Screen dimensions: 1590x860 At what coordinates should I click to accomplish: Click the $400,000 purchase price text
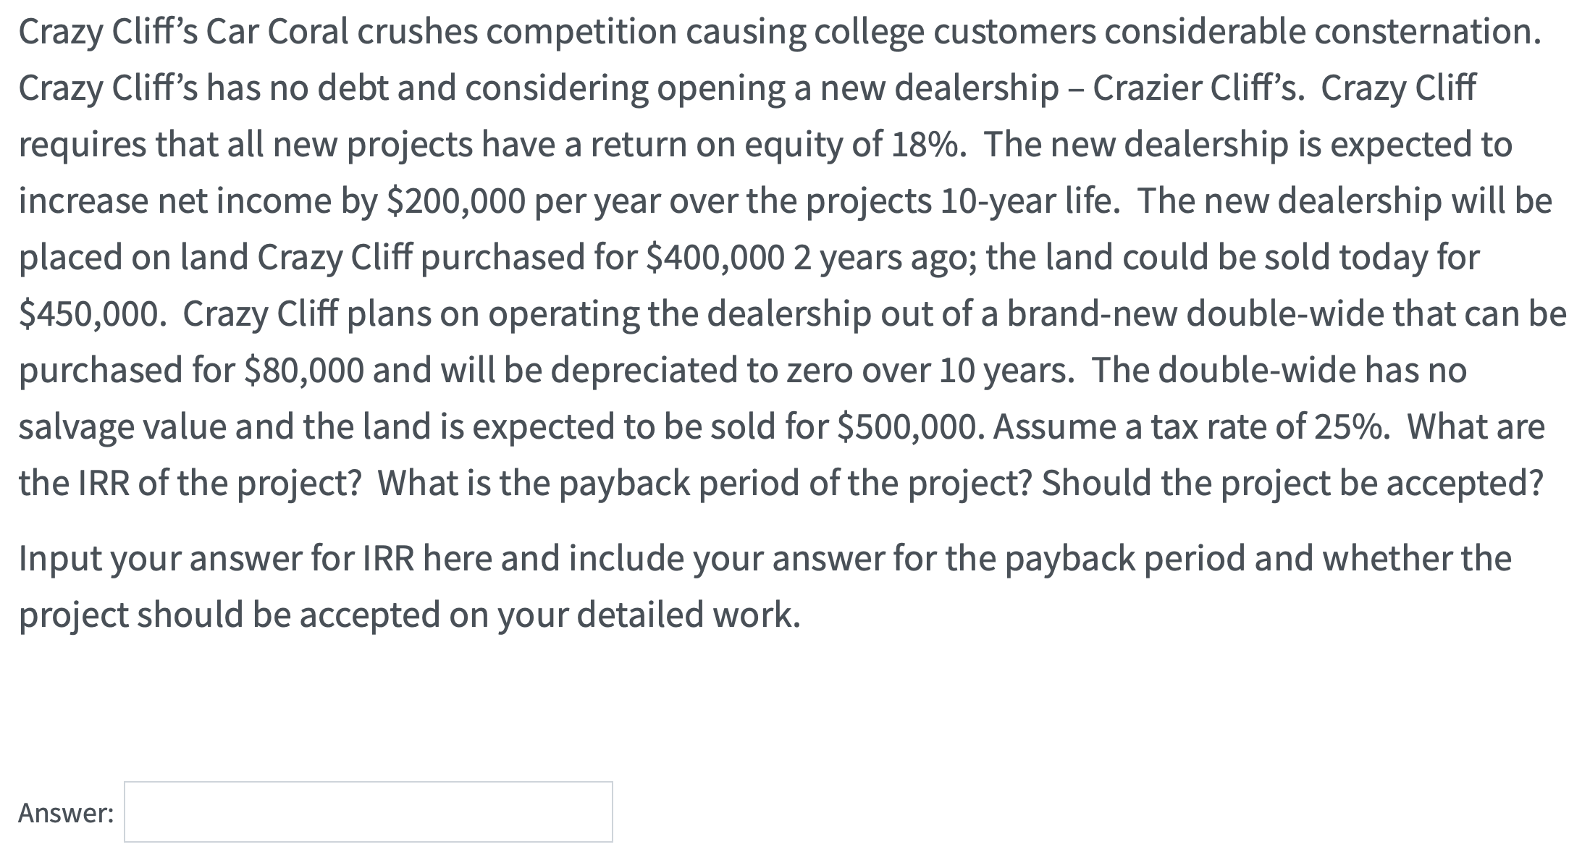(x=713, y=257)
